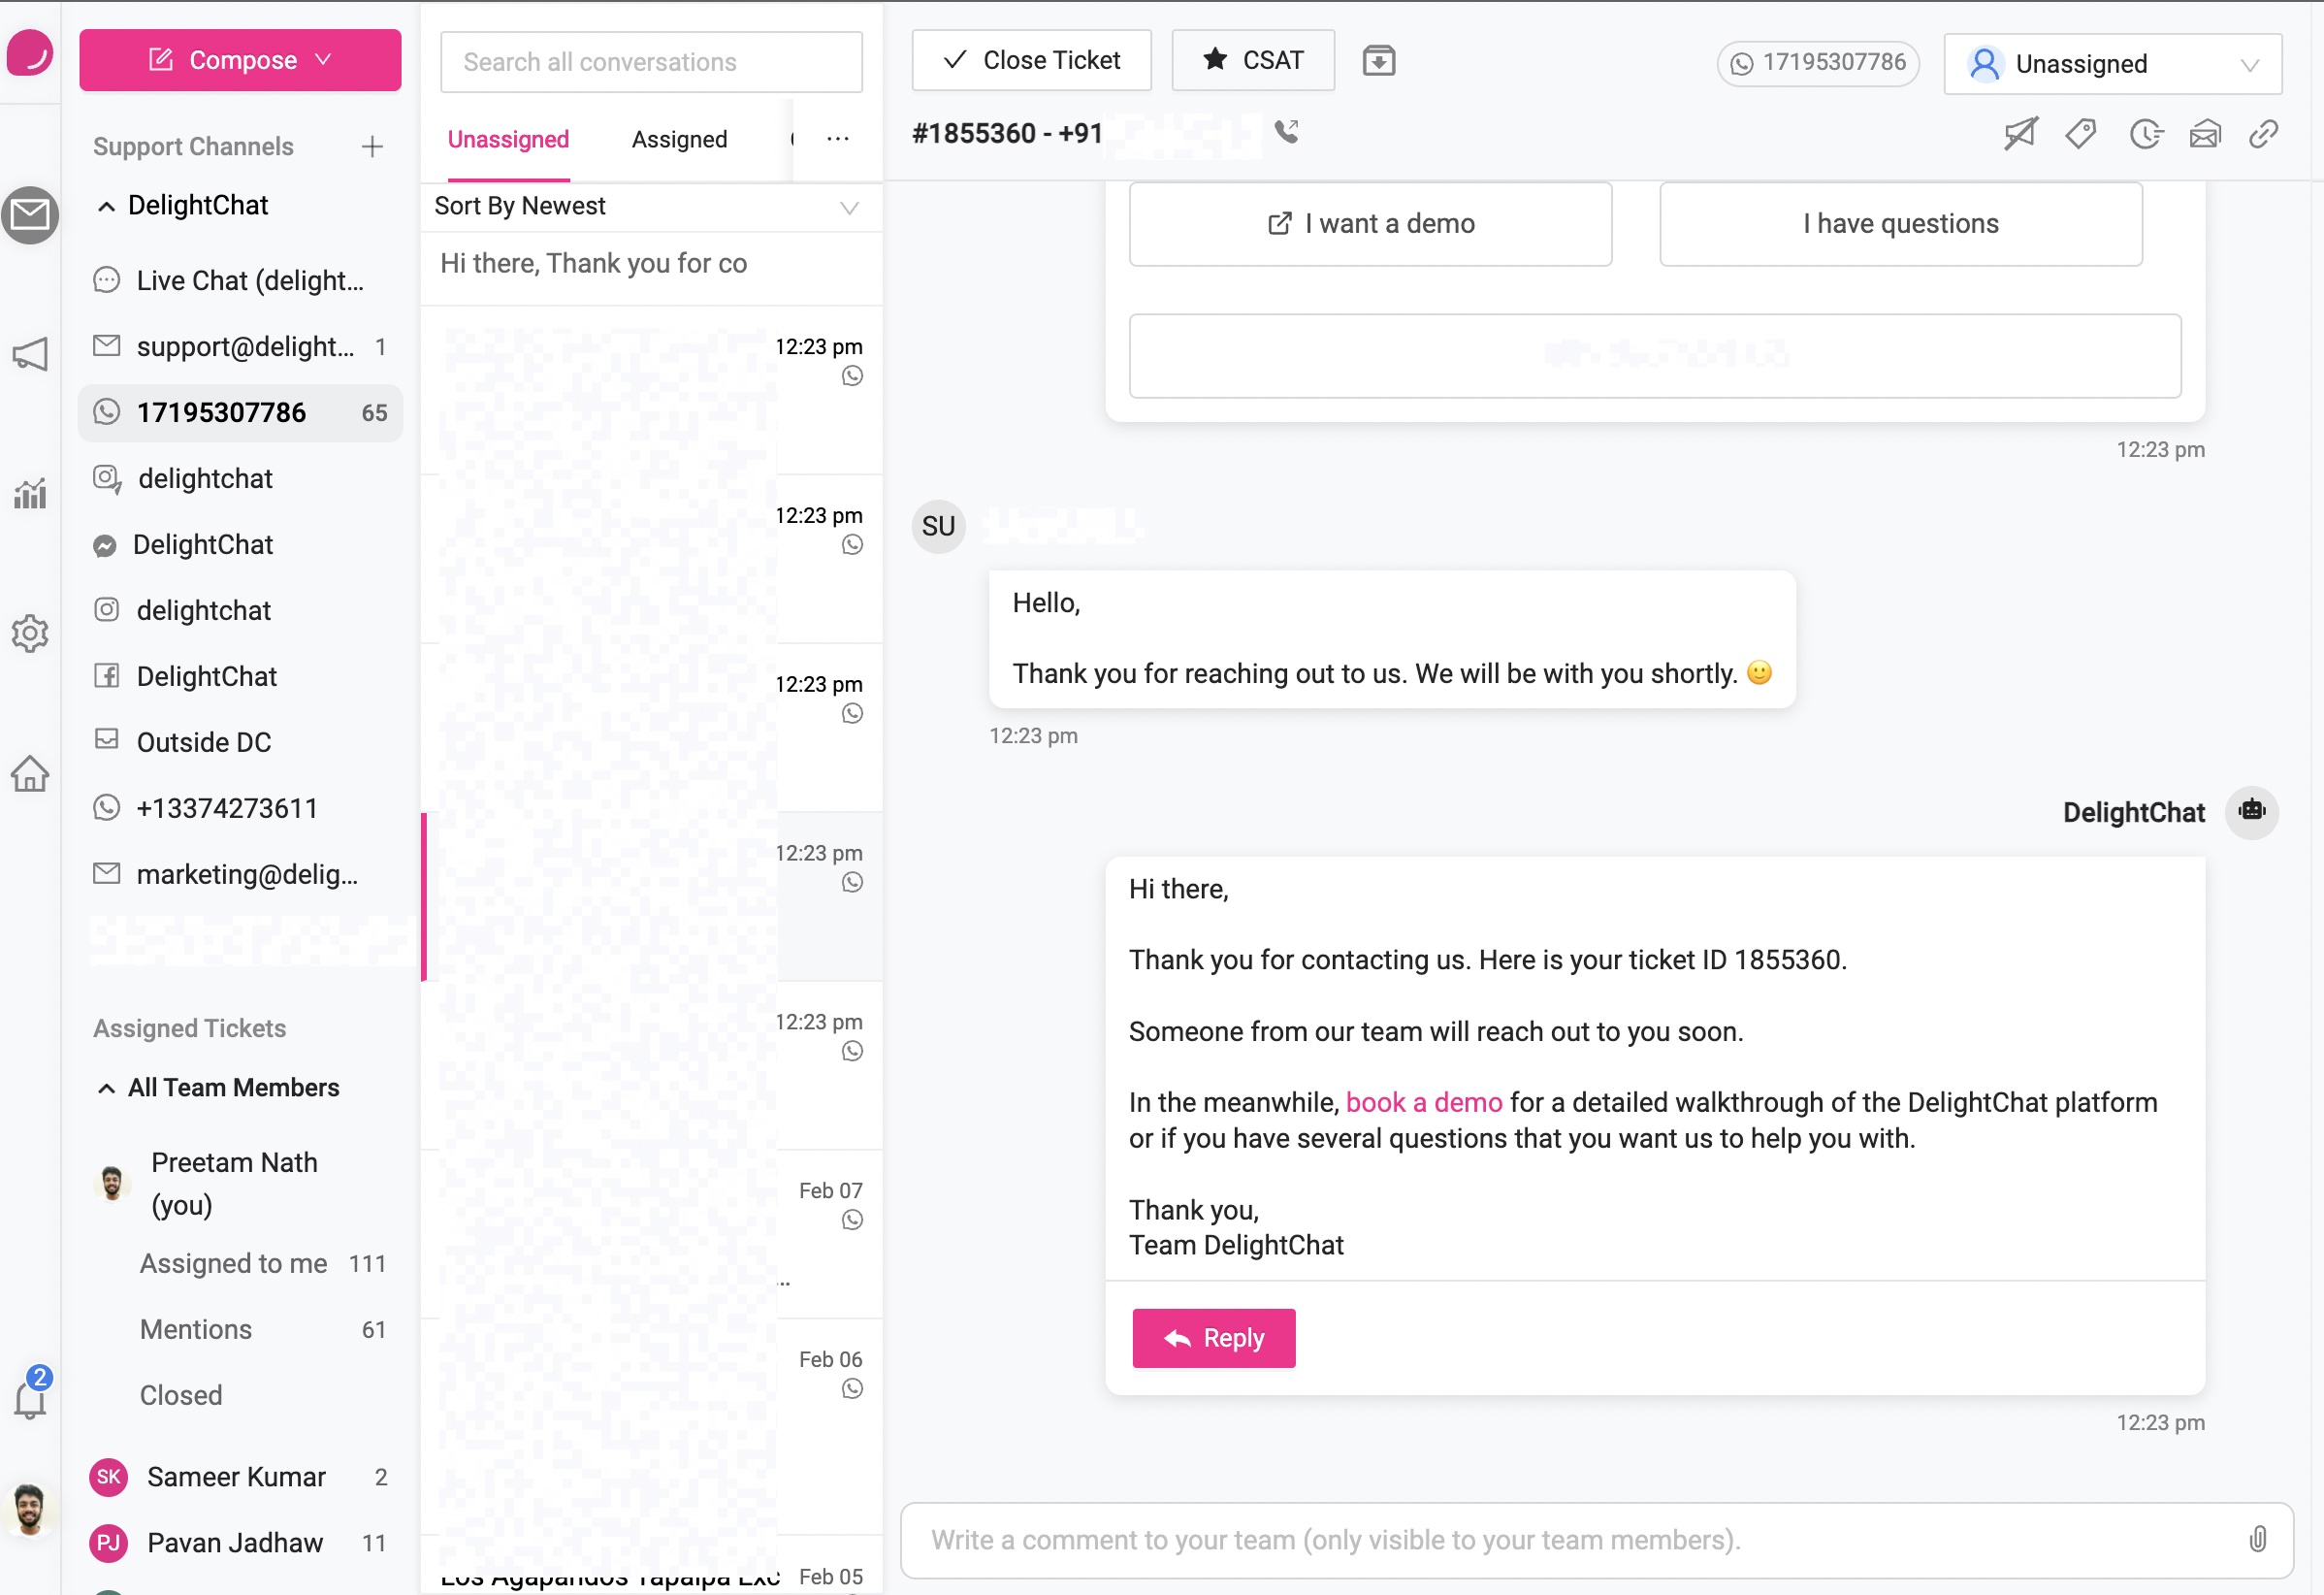Focus the Search all conversations field
This screenshot has height=1595, width=2324.
651,62
